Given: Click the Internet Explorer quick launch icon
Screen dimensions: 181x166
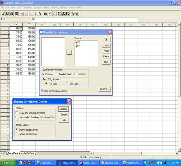Looking at the screenshot, I should (x=21, y=163).
